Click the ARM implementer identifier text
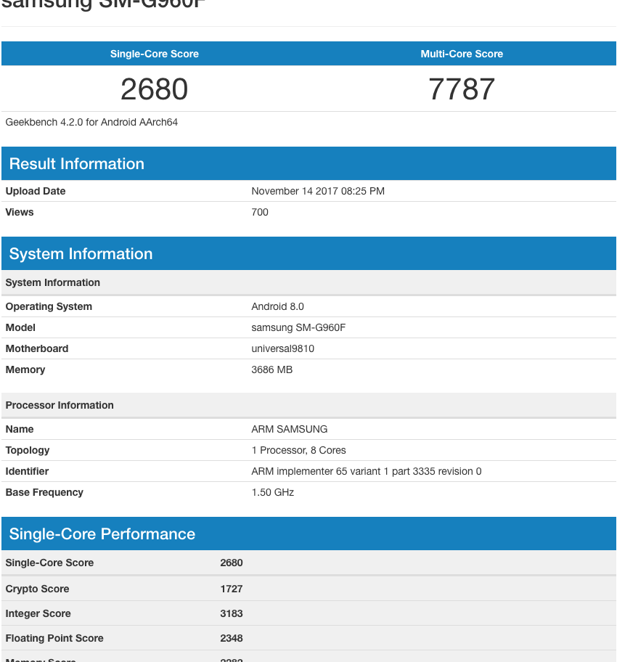 coord(366,471)
